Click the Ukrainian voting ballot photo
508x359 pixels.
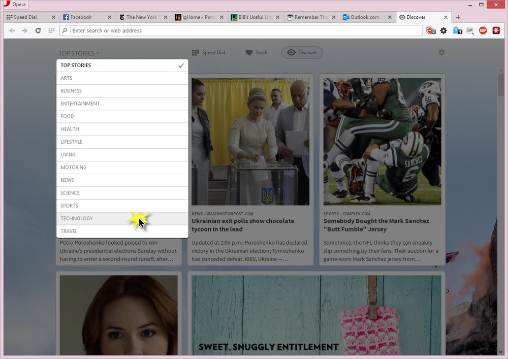pyautogui.click(x=250, y=142)
